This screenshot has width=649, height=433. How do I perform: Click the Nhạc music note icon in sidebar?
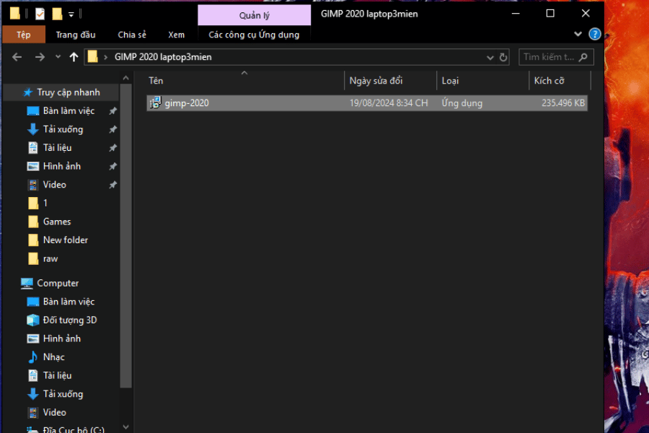pos(32,357)
